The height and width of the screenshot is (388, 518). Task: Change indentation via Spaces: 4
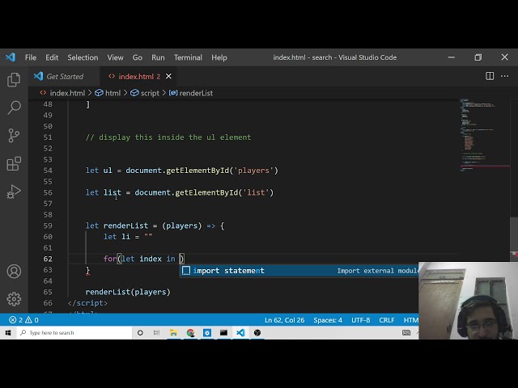pyautogui.click(x=328, y=320)
